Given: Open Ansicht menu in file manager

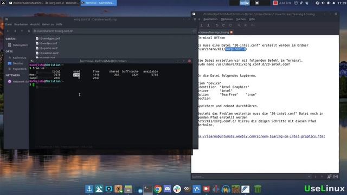Looking at the screenshot, I should 35,24.
